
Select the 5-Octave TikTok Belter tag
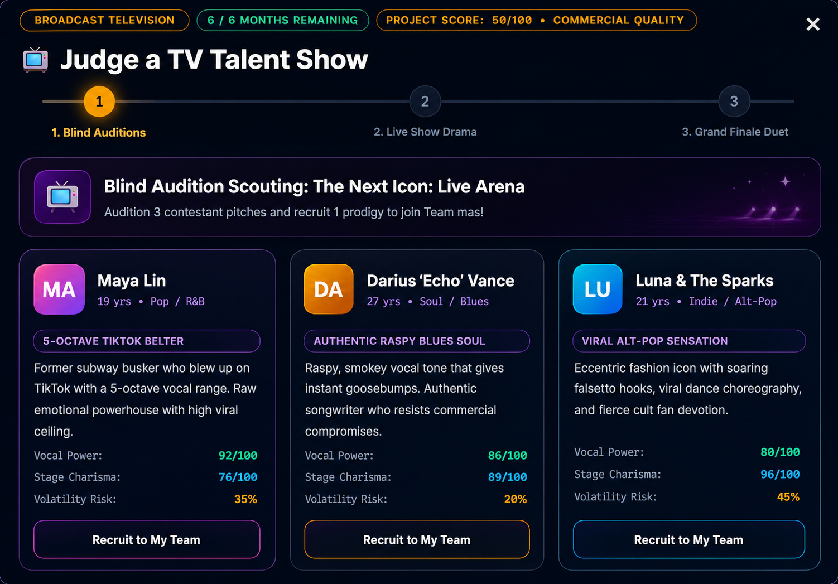click(x=147, y=341)
